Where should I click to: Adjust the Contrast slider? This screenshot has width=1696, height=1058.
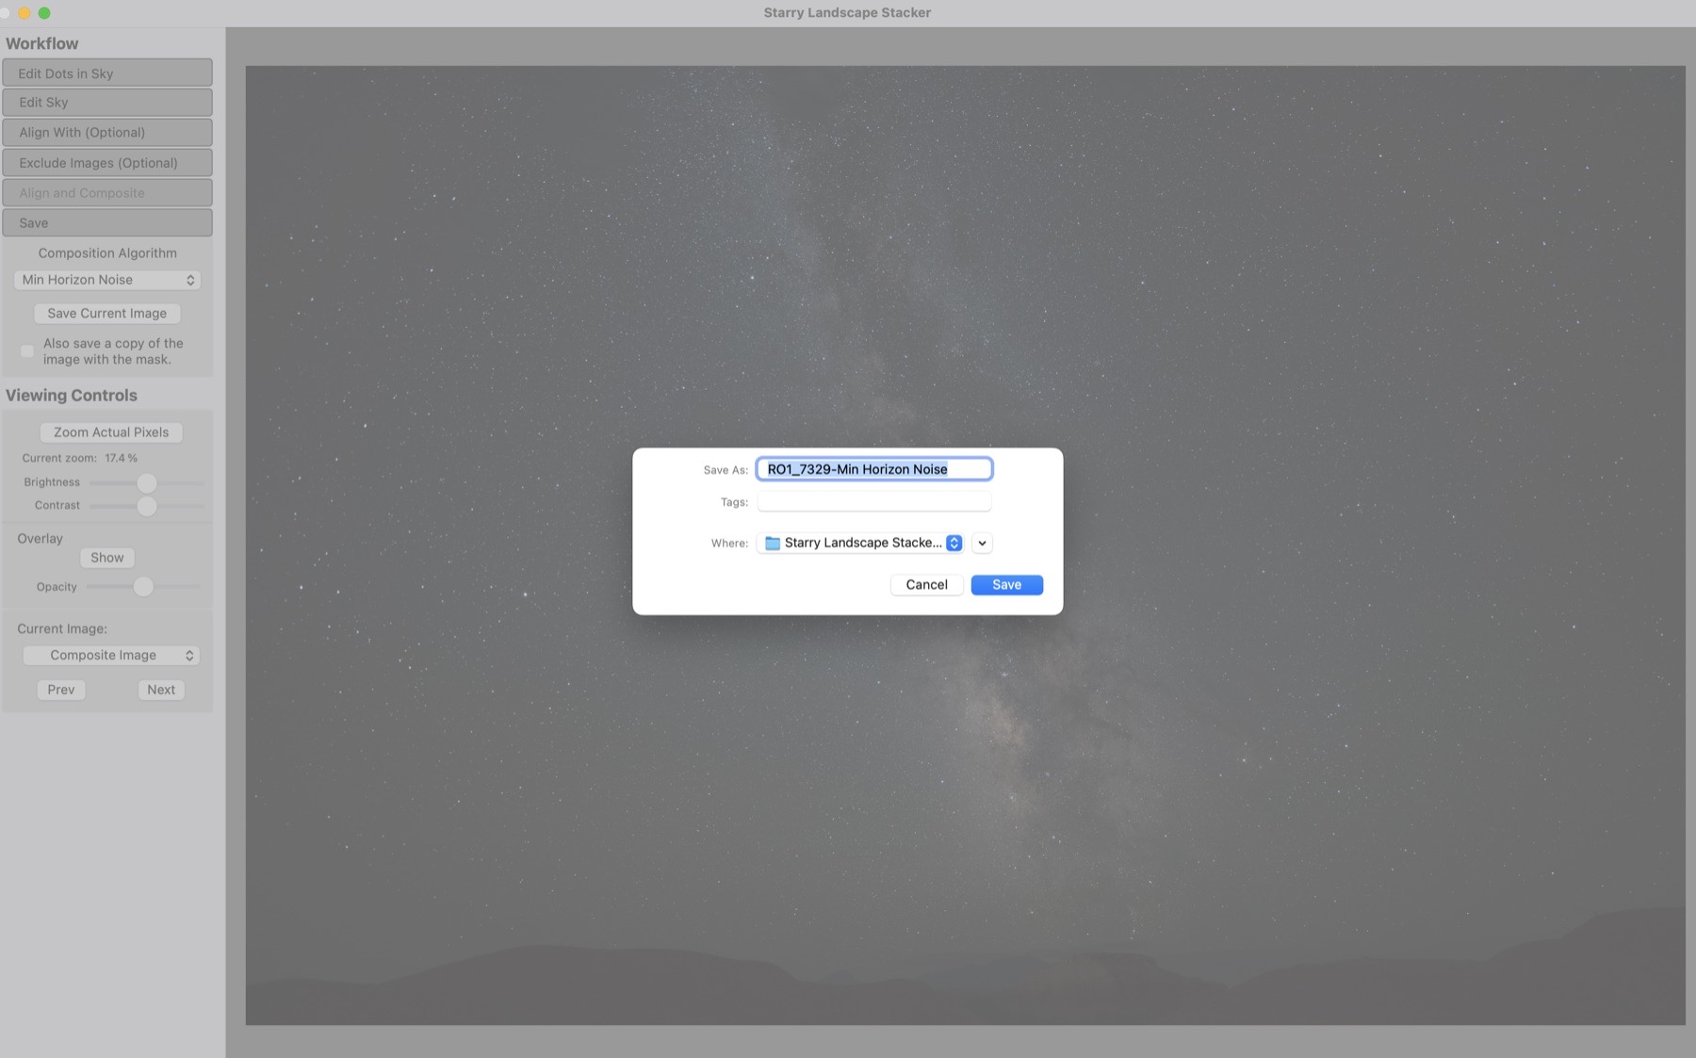click(x=146, y=507)
